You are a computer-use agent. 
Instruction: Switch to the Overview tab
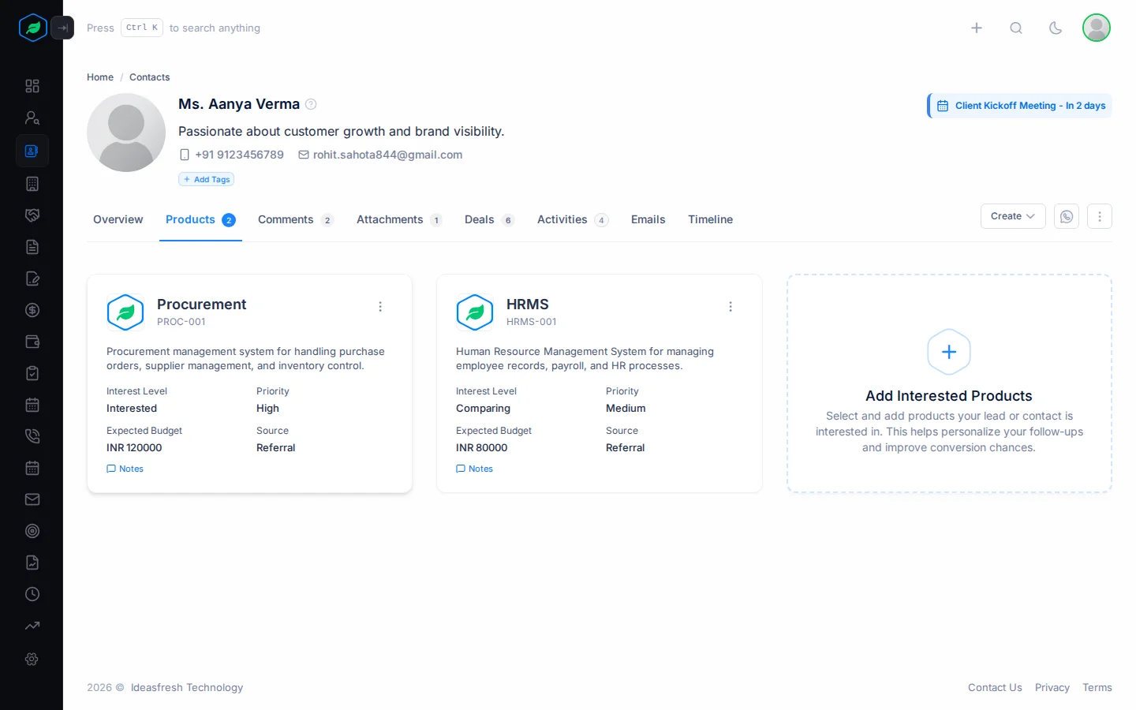[x=118, y=219]
